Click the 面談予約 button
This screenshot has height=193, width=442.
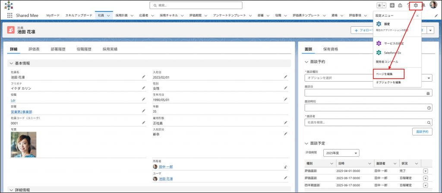coord(422,131)
